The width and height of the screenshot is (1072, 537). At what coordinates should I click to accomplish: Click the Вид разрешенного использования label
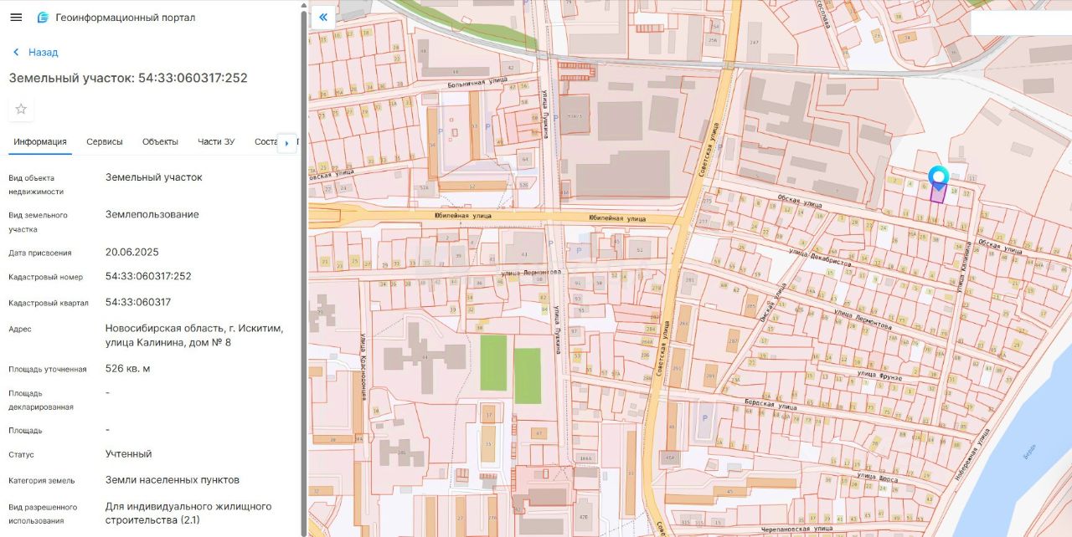point(43,514)
